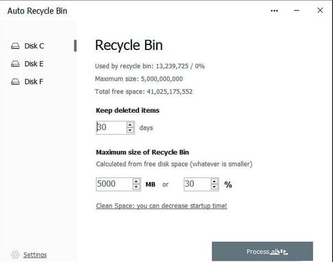
Task: Switch to the Disk F tab label
Action: (x=34, y=82)
